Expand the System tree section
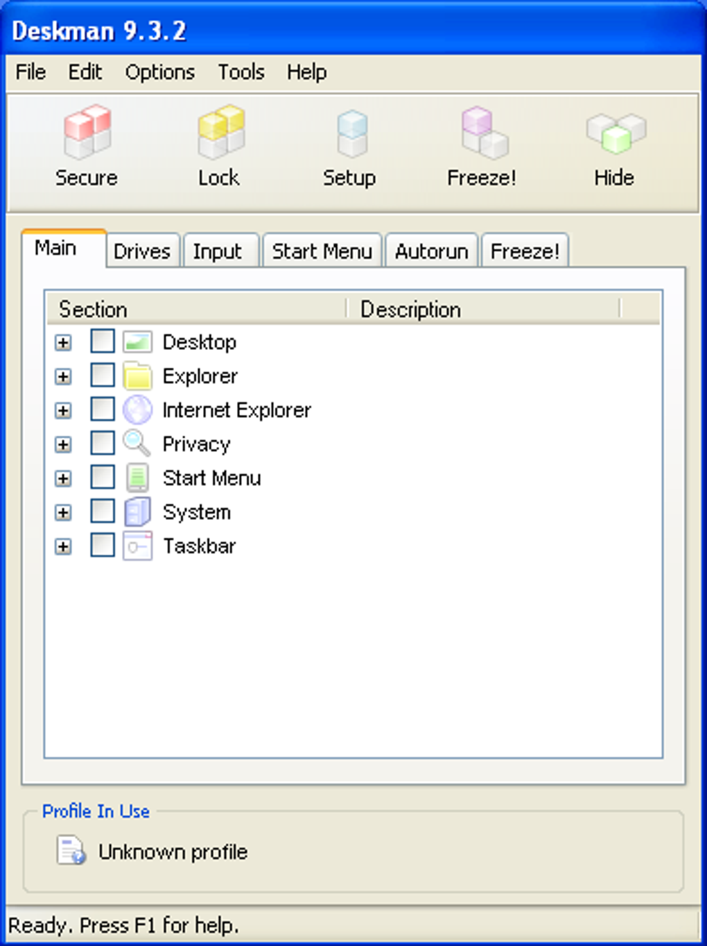This screenshot has height=946, width=707. tap(64, 512)
